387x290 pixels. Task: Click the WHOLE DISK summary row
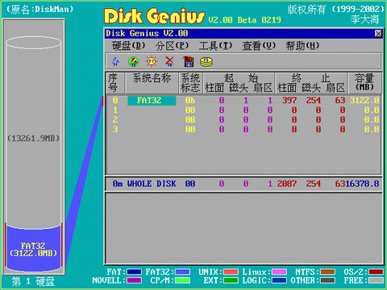pos(243,184)
